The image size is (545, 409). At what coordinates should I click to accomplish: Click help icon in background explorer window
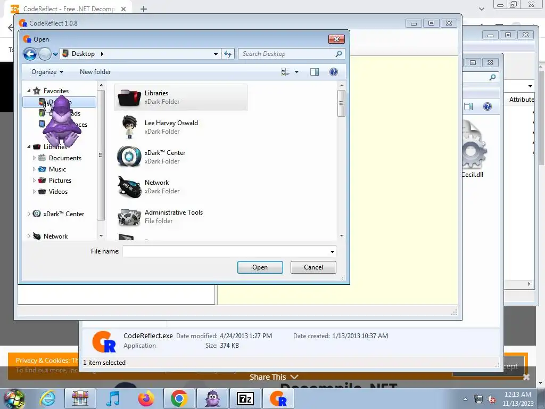click(x=488, y=107)
